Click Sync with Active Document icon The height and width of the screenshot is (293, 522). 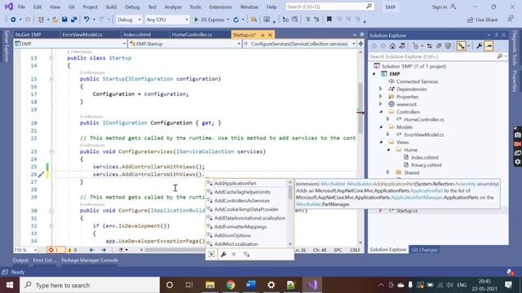coord(430,46)
